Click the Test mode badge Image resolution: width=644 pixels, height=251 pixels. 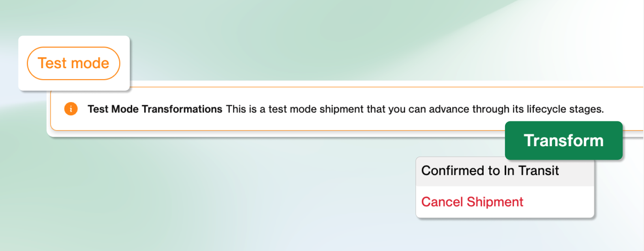coord(73,63)
